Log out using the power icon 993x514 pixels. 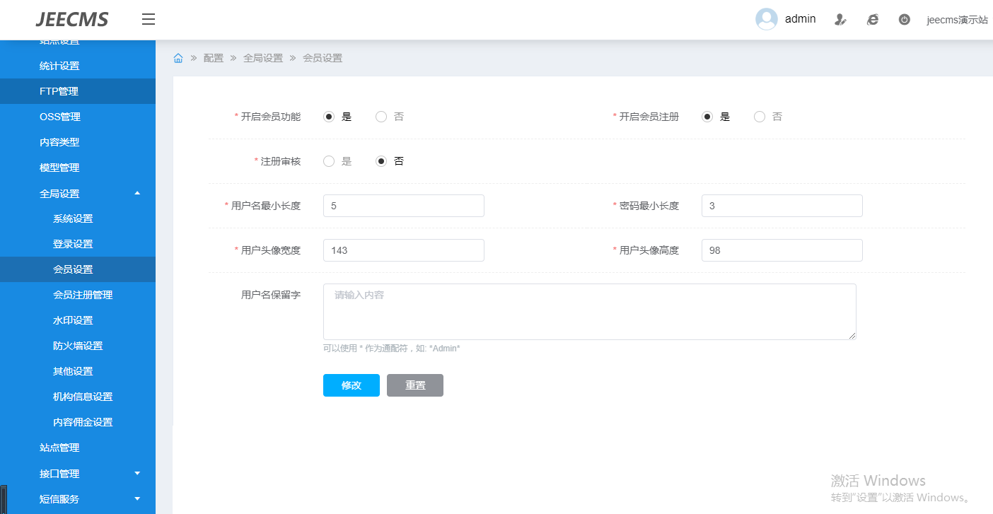pyautogui.click(x=904, y=20)
